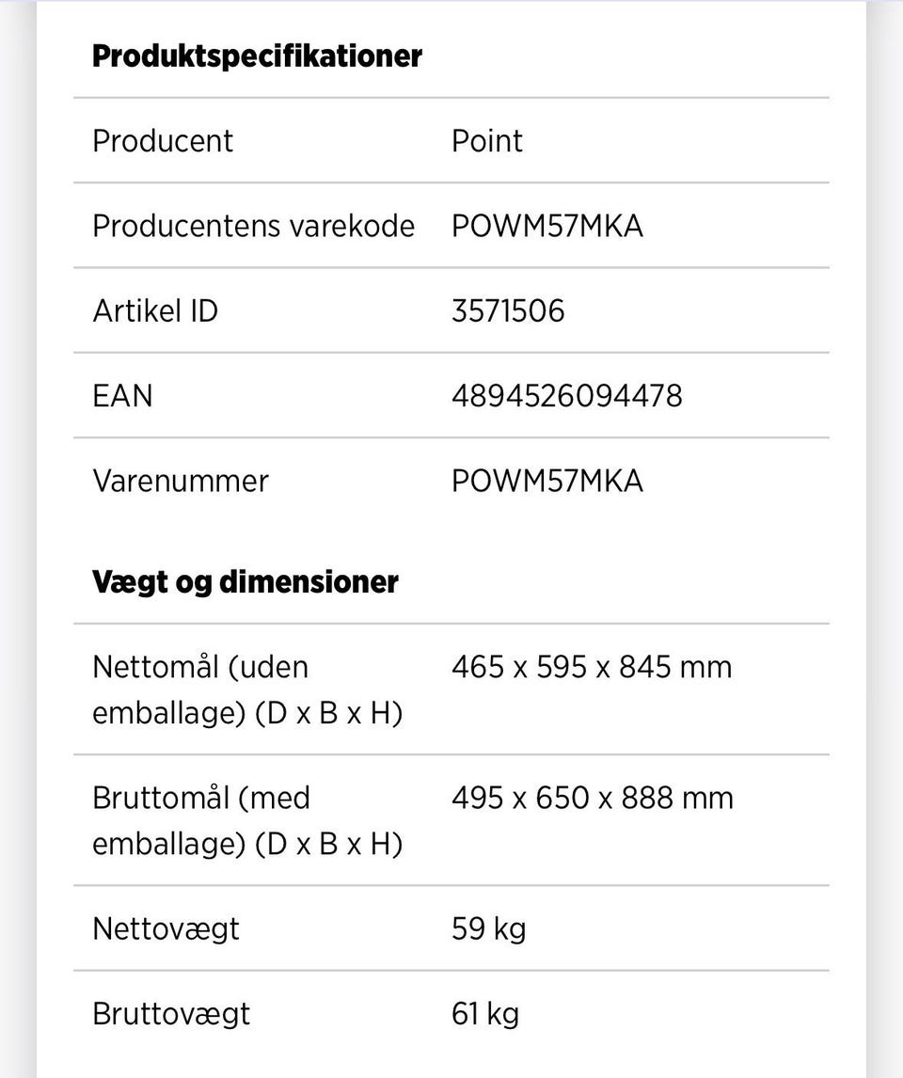Select the Varenummer label
903x1078 pixels.
[x=181, y=481]
